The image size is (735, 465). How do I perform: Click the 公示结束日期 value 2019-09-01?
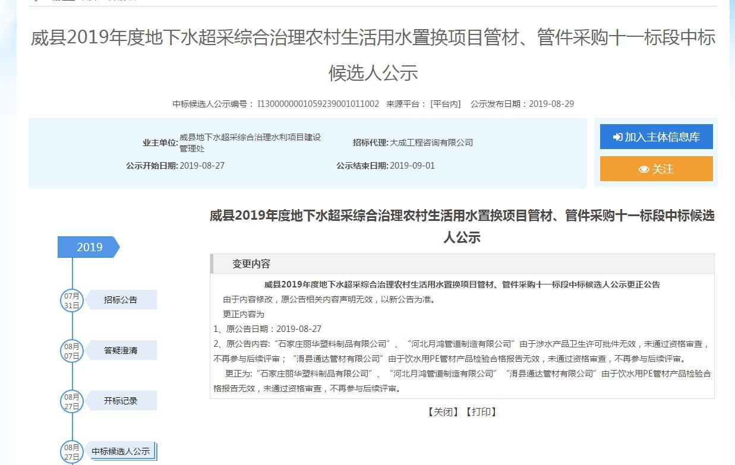tap(412, 166)
